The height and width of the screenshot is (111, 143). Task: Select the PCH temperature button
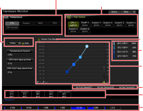(x=55, y=23)
